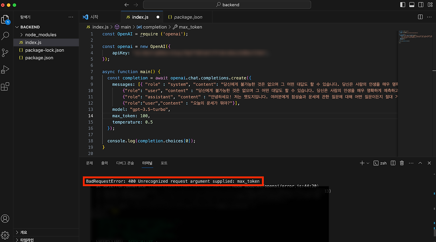The width and height of the screenshot is (436, 242).
Task: Open the Source Control view
Action: tap(5, 53)
